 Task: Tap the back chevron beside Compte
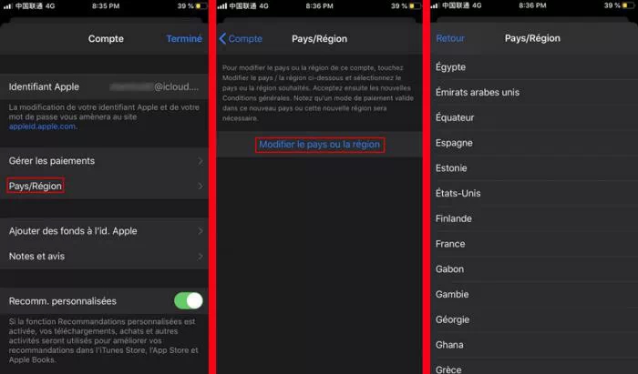(x=222, y=38)
